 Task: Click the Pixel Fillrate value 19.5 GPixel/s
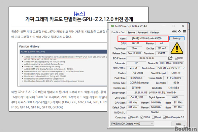coord(136,78)
